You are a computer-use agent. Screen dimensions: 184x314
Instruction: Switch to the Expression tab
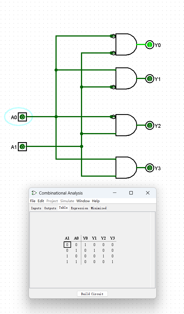pyautogui.click(x=79, y=208)
